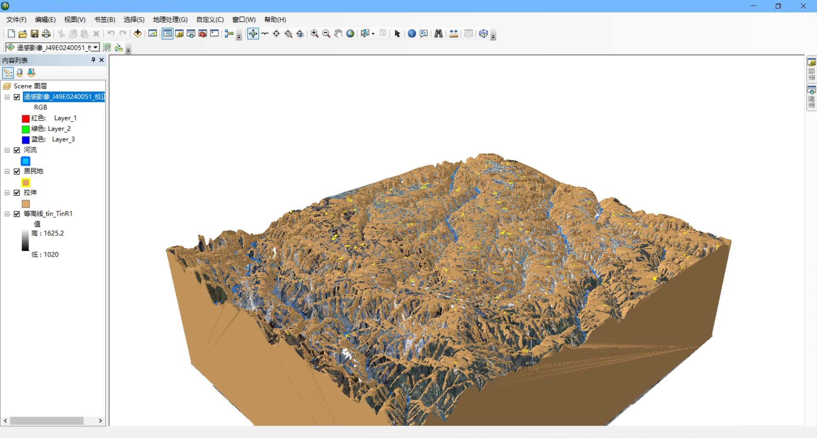Toggle the 拉伸 layer checkbox
This screenshot has width=817, height=438.
[17, 193]
